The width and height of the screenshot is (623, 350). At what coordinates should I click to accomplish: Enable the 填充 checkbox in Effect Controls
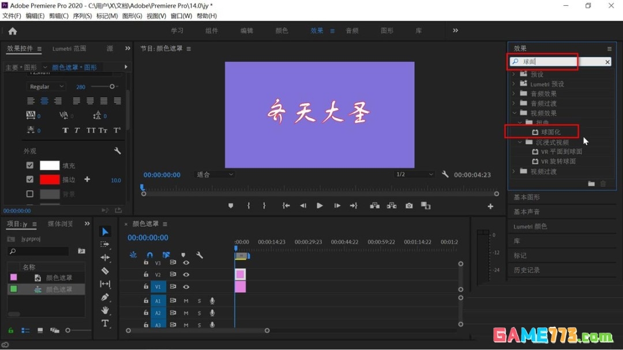(31, 165)
